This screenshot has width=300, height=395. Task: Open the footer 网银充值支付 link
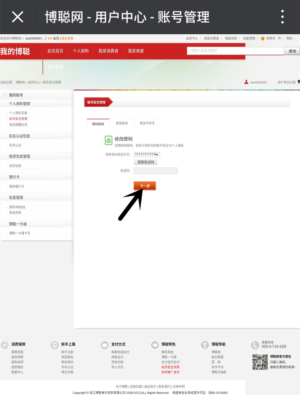coord(120,352)
